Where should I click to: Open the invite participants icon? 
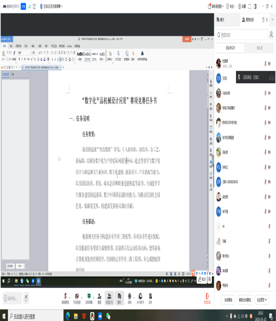click(x=99, y=297)
